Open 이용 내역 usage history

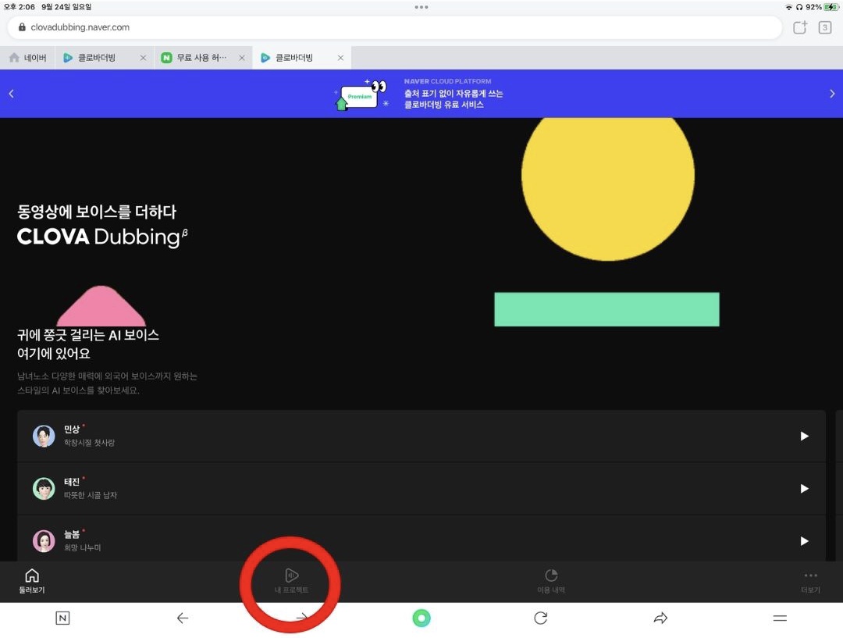pos(551,581)
